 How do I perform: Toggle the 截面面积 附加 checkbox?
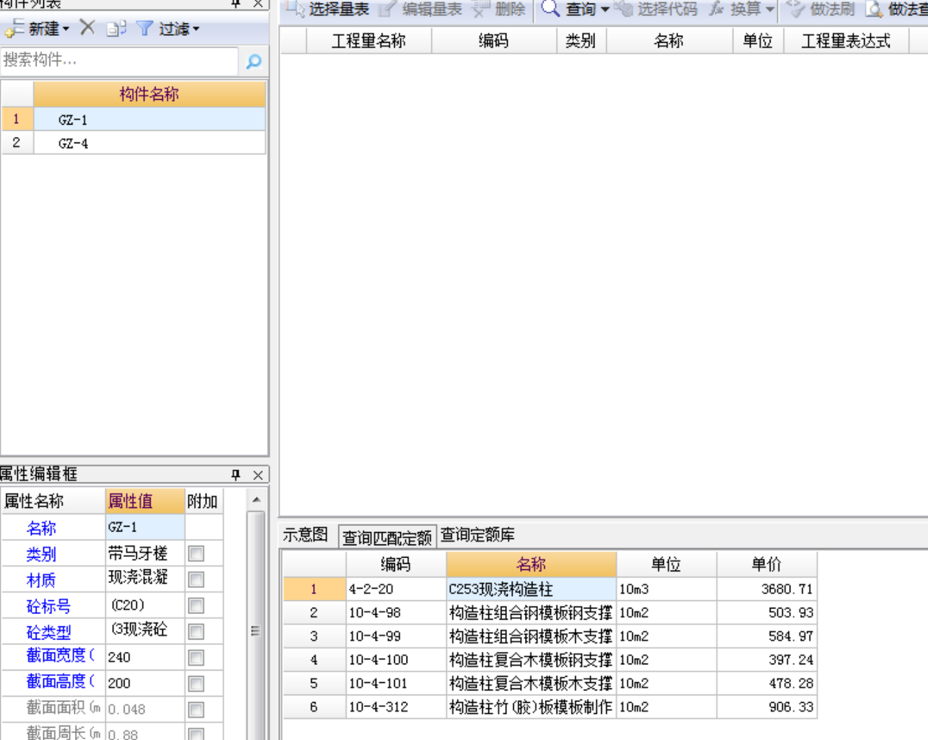click(x=196, y=710)
